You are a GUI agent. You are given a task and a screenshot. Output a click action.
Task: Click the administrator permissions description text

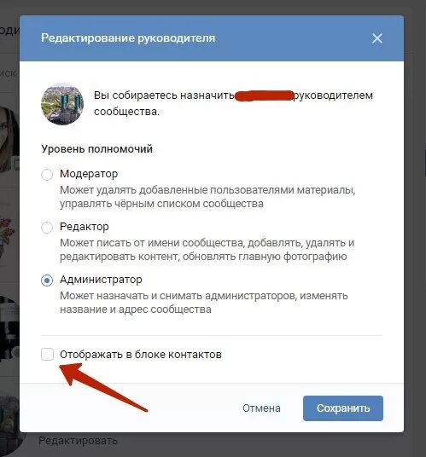204,303
